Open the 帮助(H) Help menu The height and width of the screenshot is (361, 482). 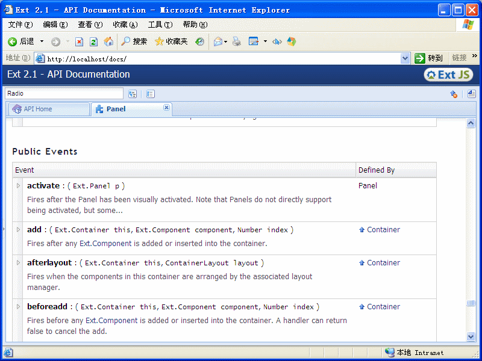pyautogui.click(x=195, y=25)
